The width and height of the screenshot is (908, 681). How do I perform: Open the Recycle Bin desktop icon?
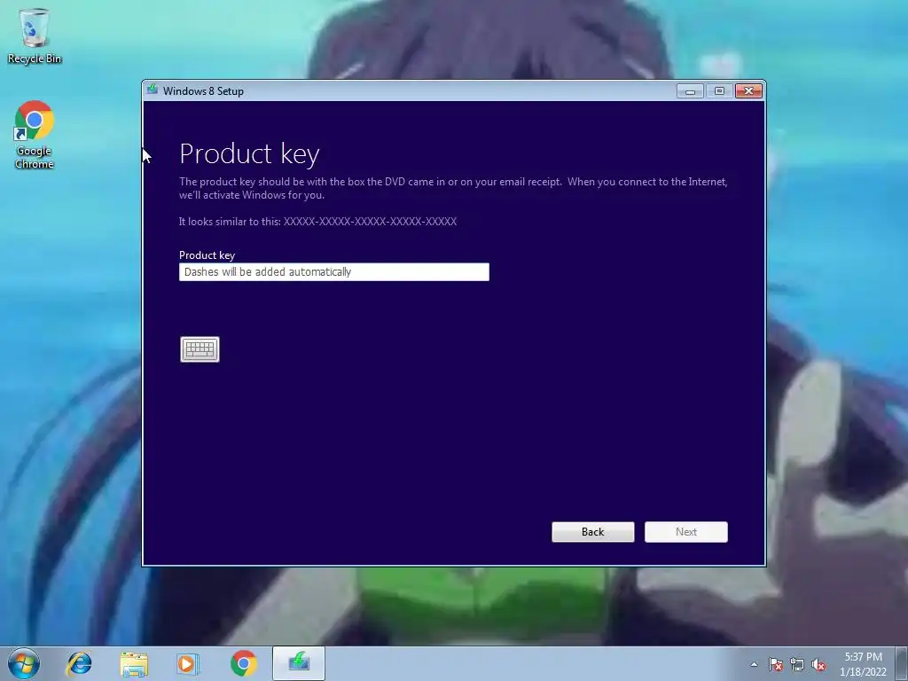[x=35, y=35]
